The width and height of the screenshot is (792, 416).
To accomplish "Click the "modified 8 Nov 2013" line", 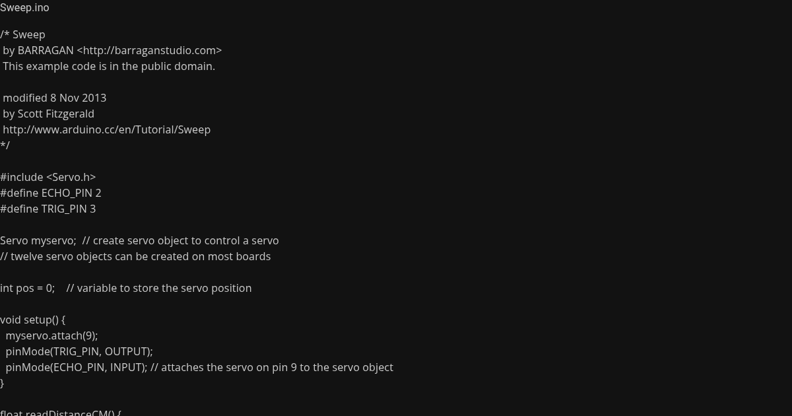I will pyautogui.click(x=54, y=98).
